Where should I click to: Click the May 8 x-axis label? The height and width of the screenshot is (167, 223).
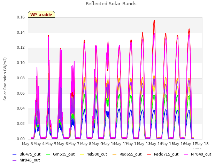pos(86,144)
